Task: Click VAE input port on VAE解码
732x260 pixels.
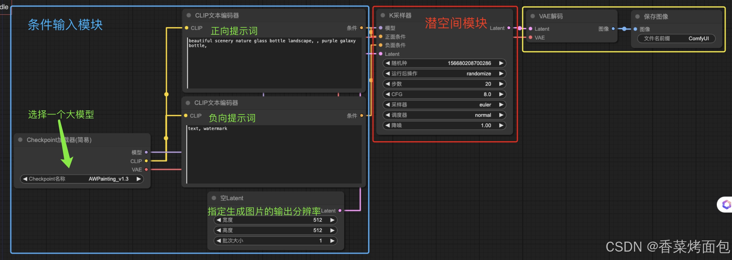Action: [x=531, y=37]
